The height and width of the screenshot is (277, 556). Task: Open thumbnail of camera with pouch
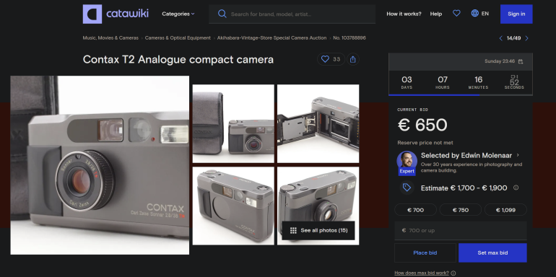click(x=233, y=123)
